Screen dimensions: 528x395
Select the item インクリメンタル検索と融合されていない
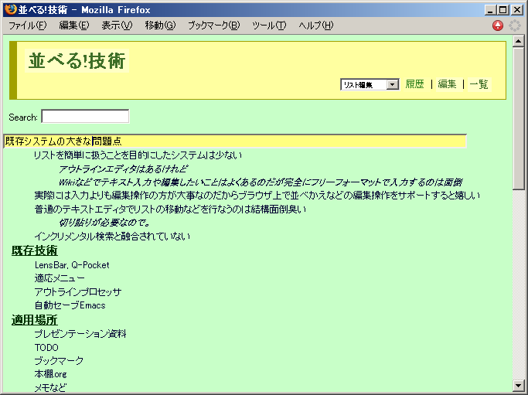(112, 236)
